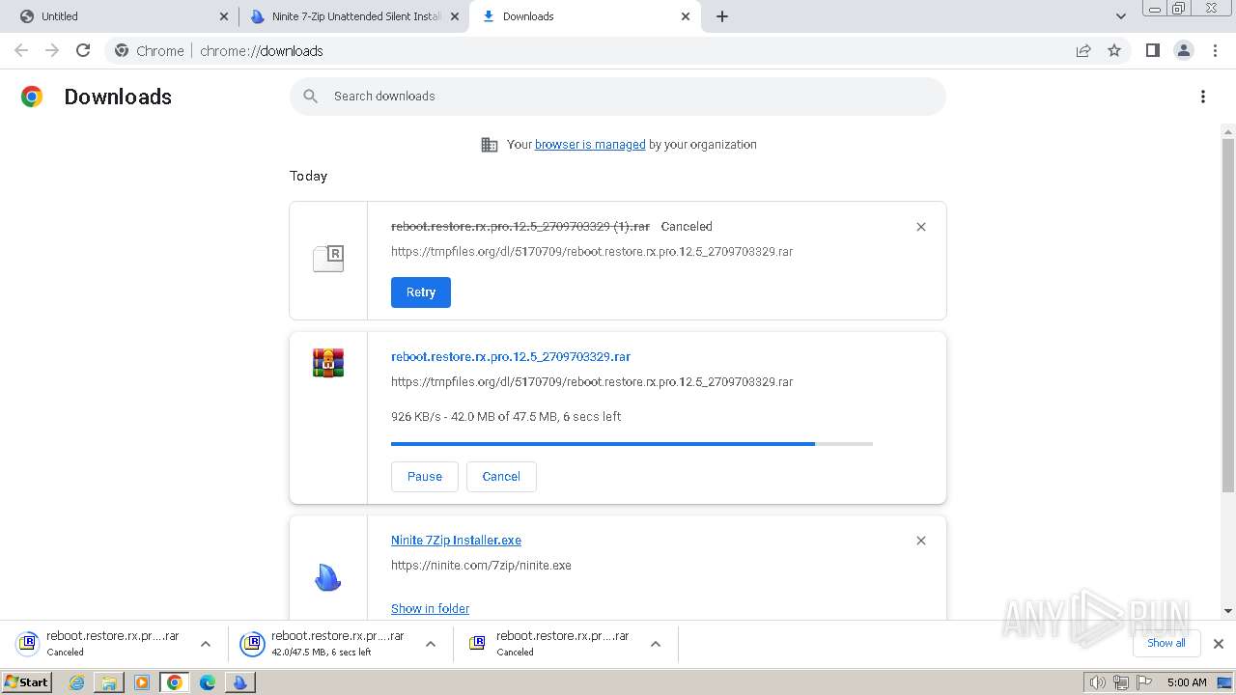
Task: Click the canceled rar file icon
Action: (328, 258)
